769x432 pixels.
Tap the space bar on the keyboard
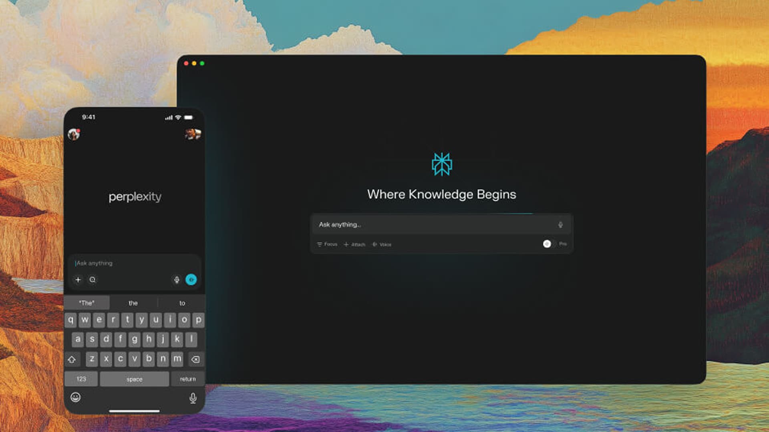coord(134,379)
